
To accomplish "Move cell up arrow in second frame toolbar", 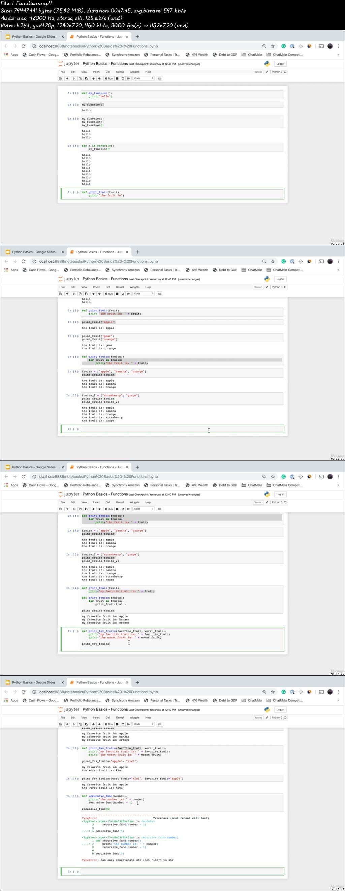I will [93, 294].
